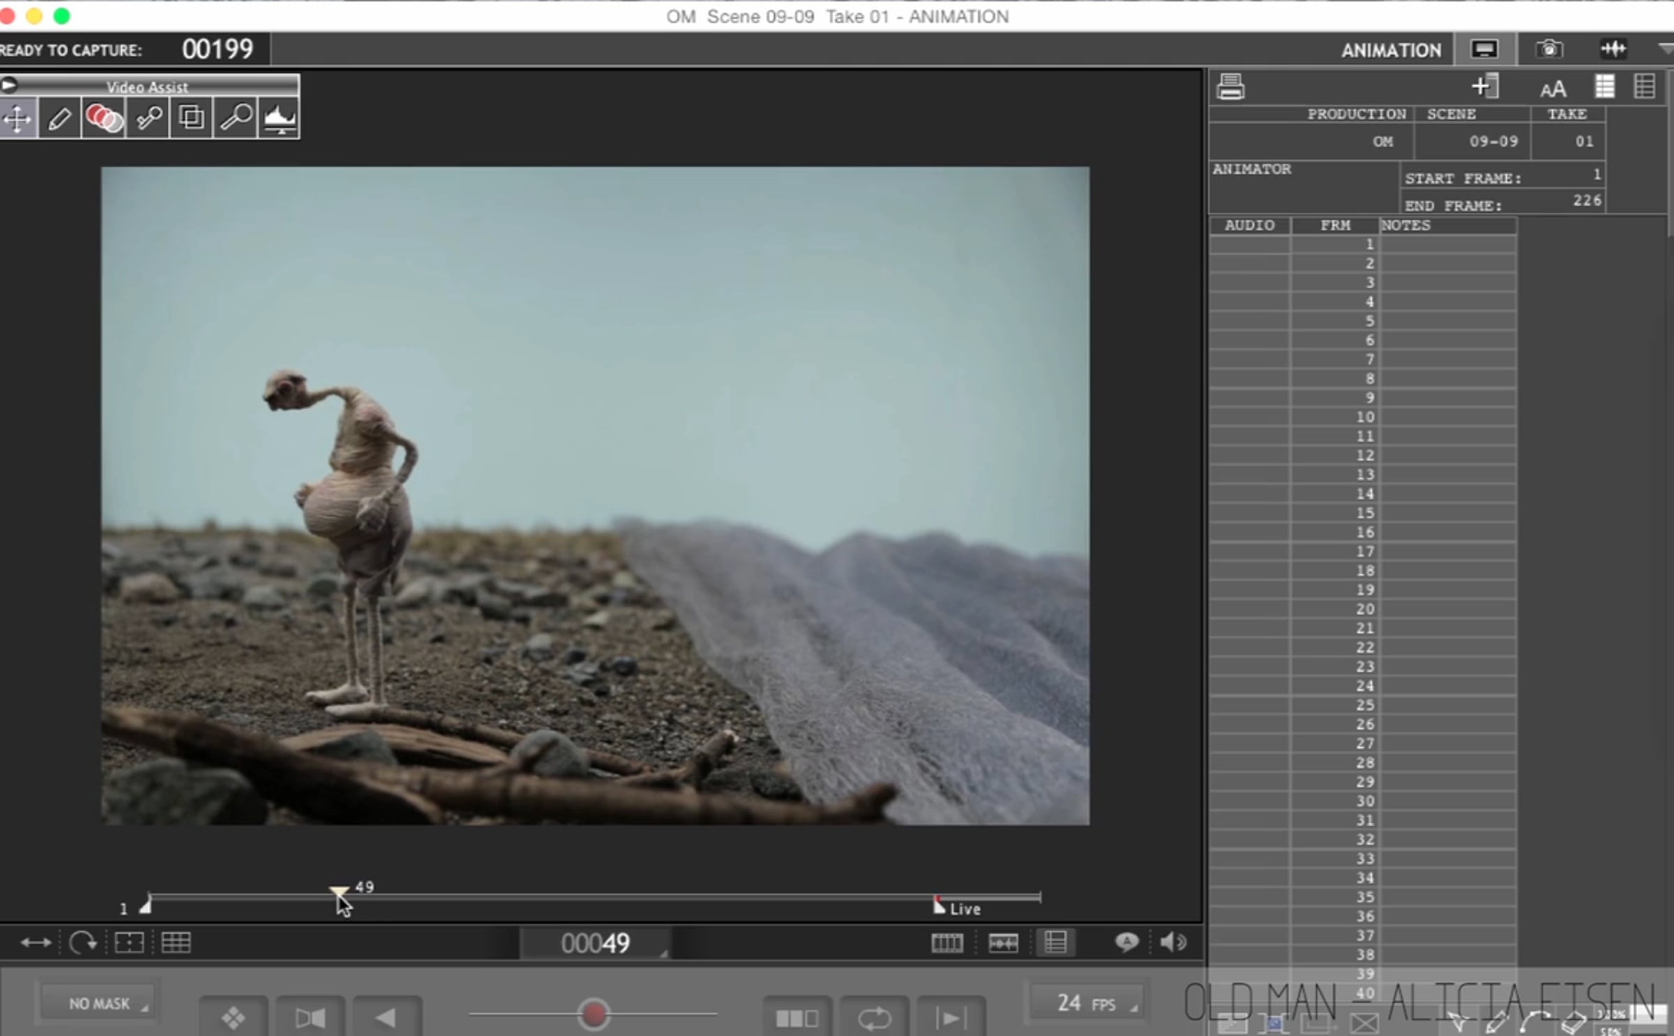Image resolution: width=1674 pixels, height=1036 pixels.
Task: Switch to the audio waveform workspace tab
Action: pos(1613,50)
